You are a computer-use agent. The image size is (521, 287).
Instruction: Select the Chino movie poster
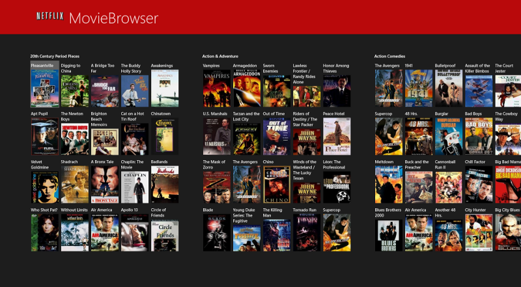276,184
